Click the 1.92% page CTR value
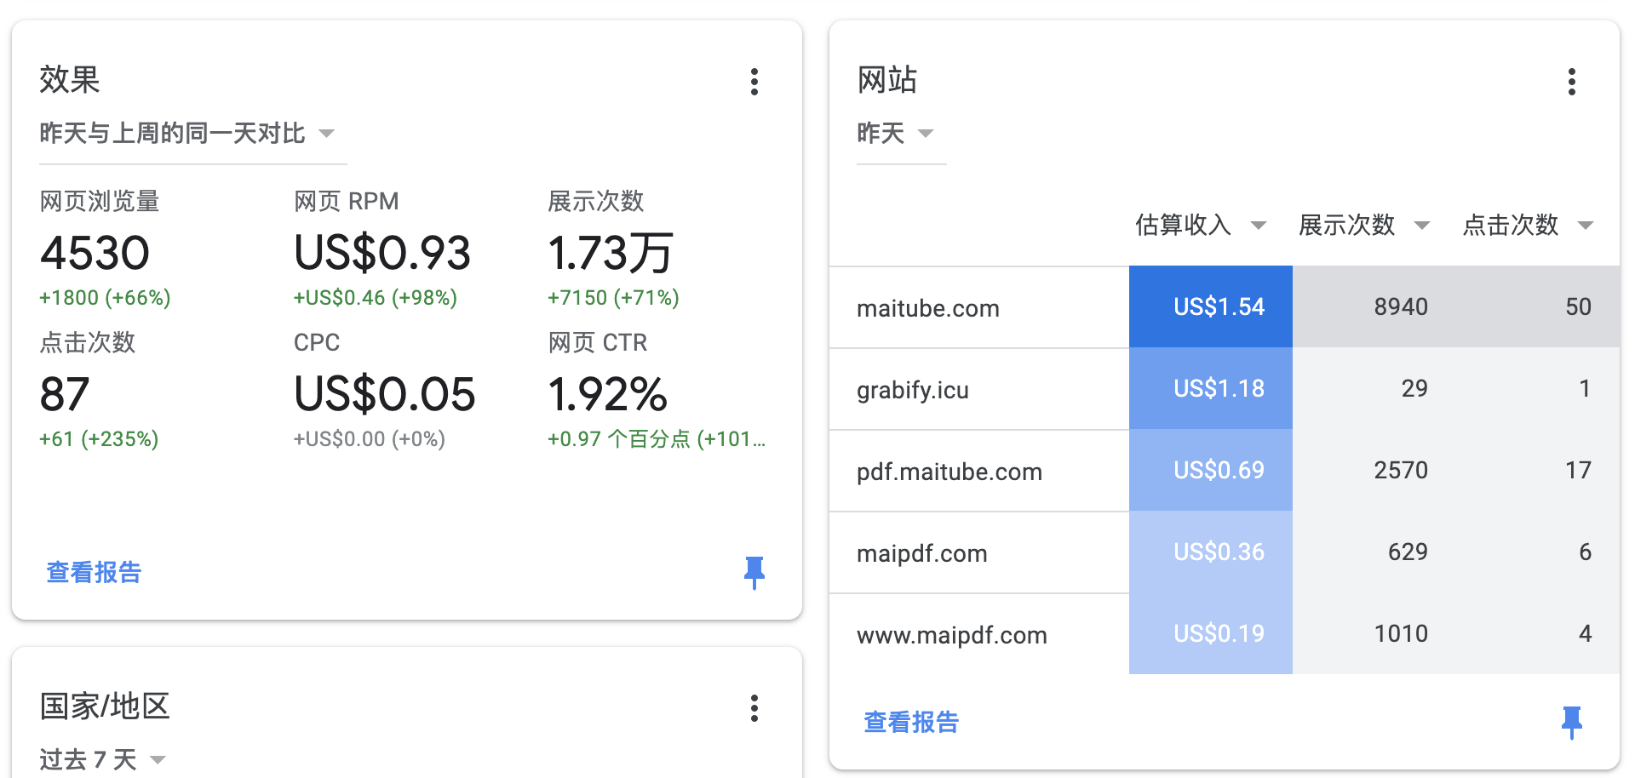The image size is (1635, 778). click(607, 394)
